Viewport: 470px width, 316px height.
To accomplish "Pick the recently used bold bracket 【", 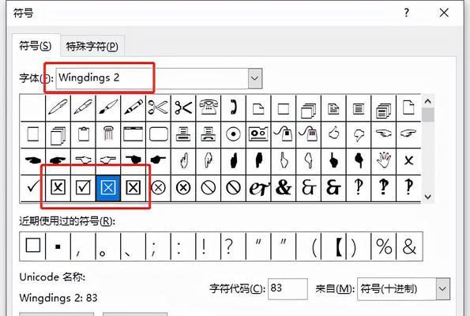I will [333, 246].
